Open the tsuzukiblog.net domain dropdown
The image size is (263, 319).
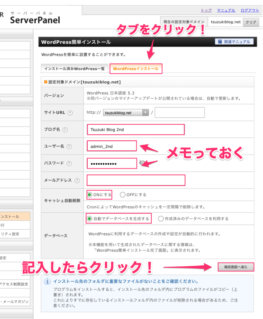click(x=126, y=112)
